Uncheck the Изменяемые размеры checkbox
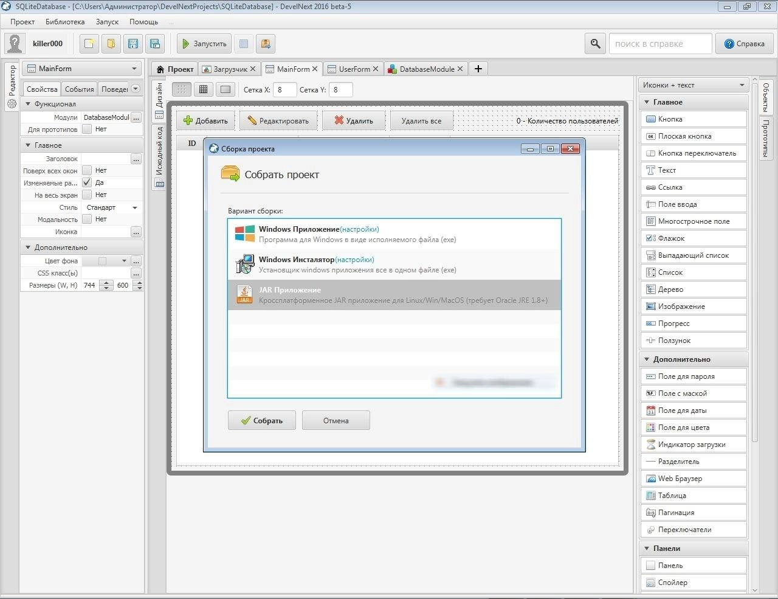The height and width of the screenshot is (599, 778). click(87, 182)
